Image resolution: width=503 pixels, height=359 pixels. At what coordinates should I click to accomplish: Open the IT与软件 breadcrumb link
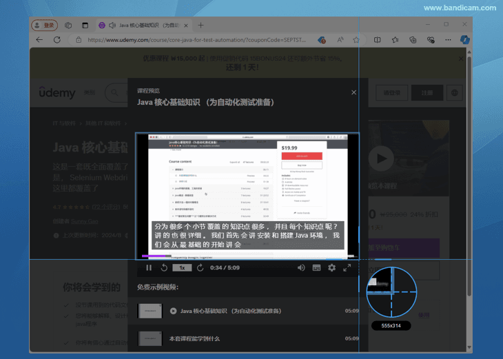[64, 123]
